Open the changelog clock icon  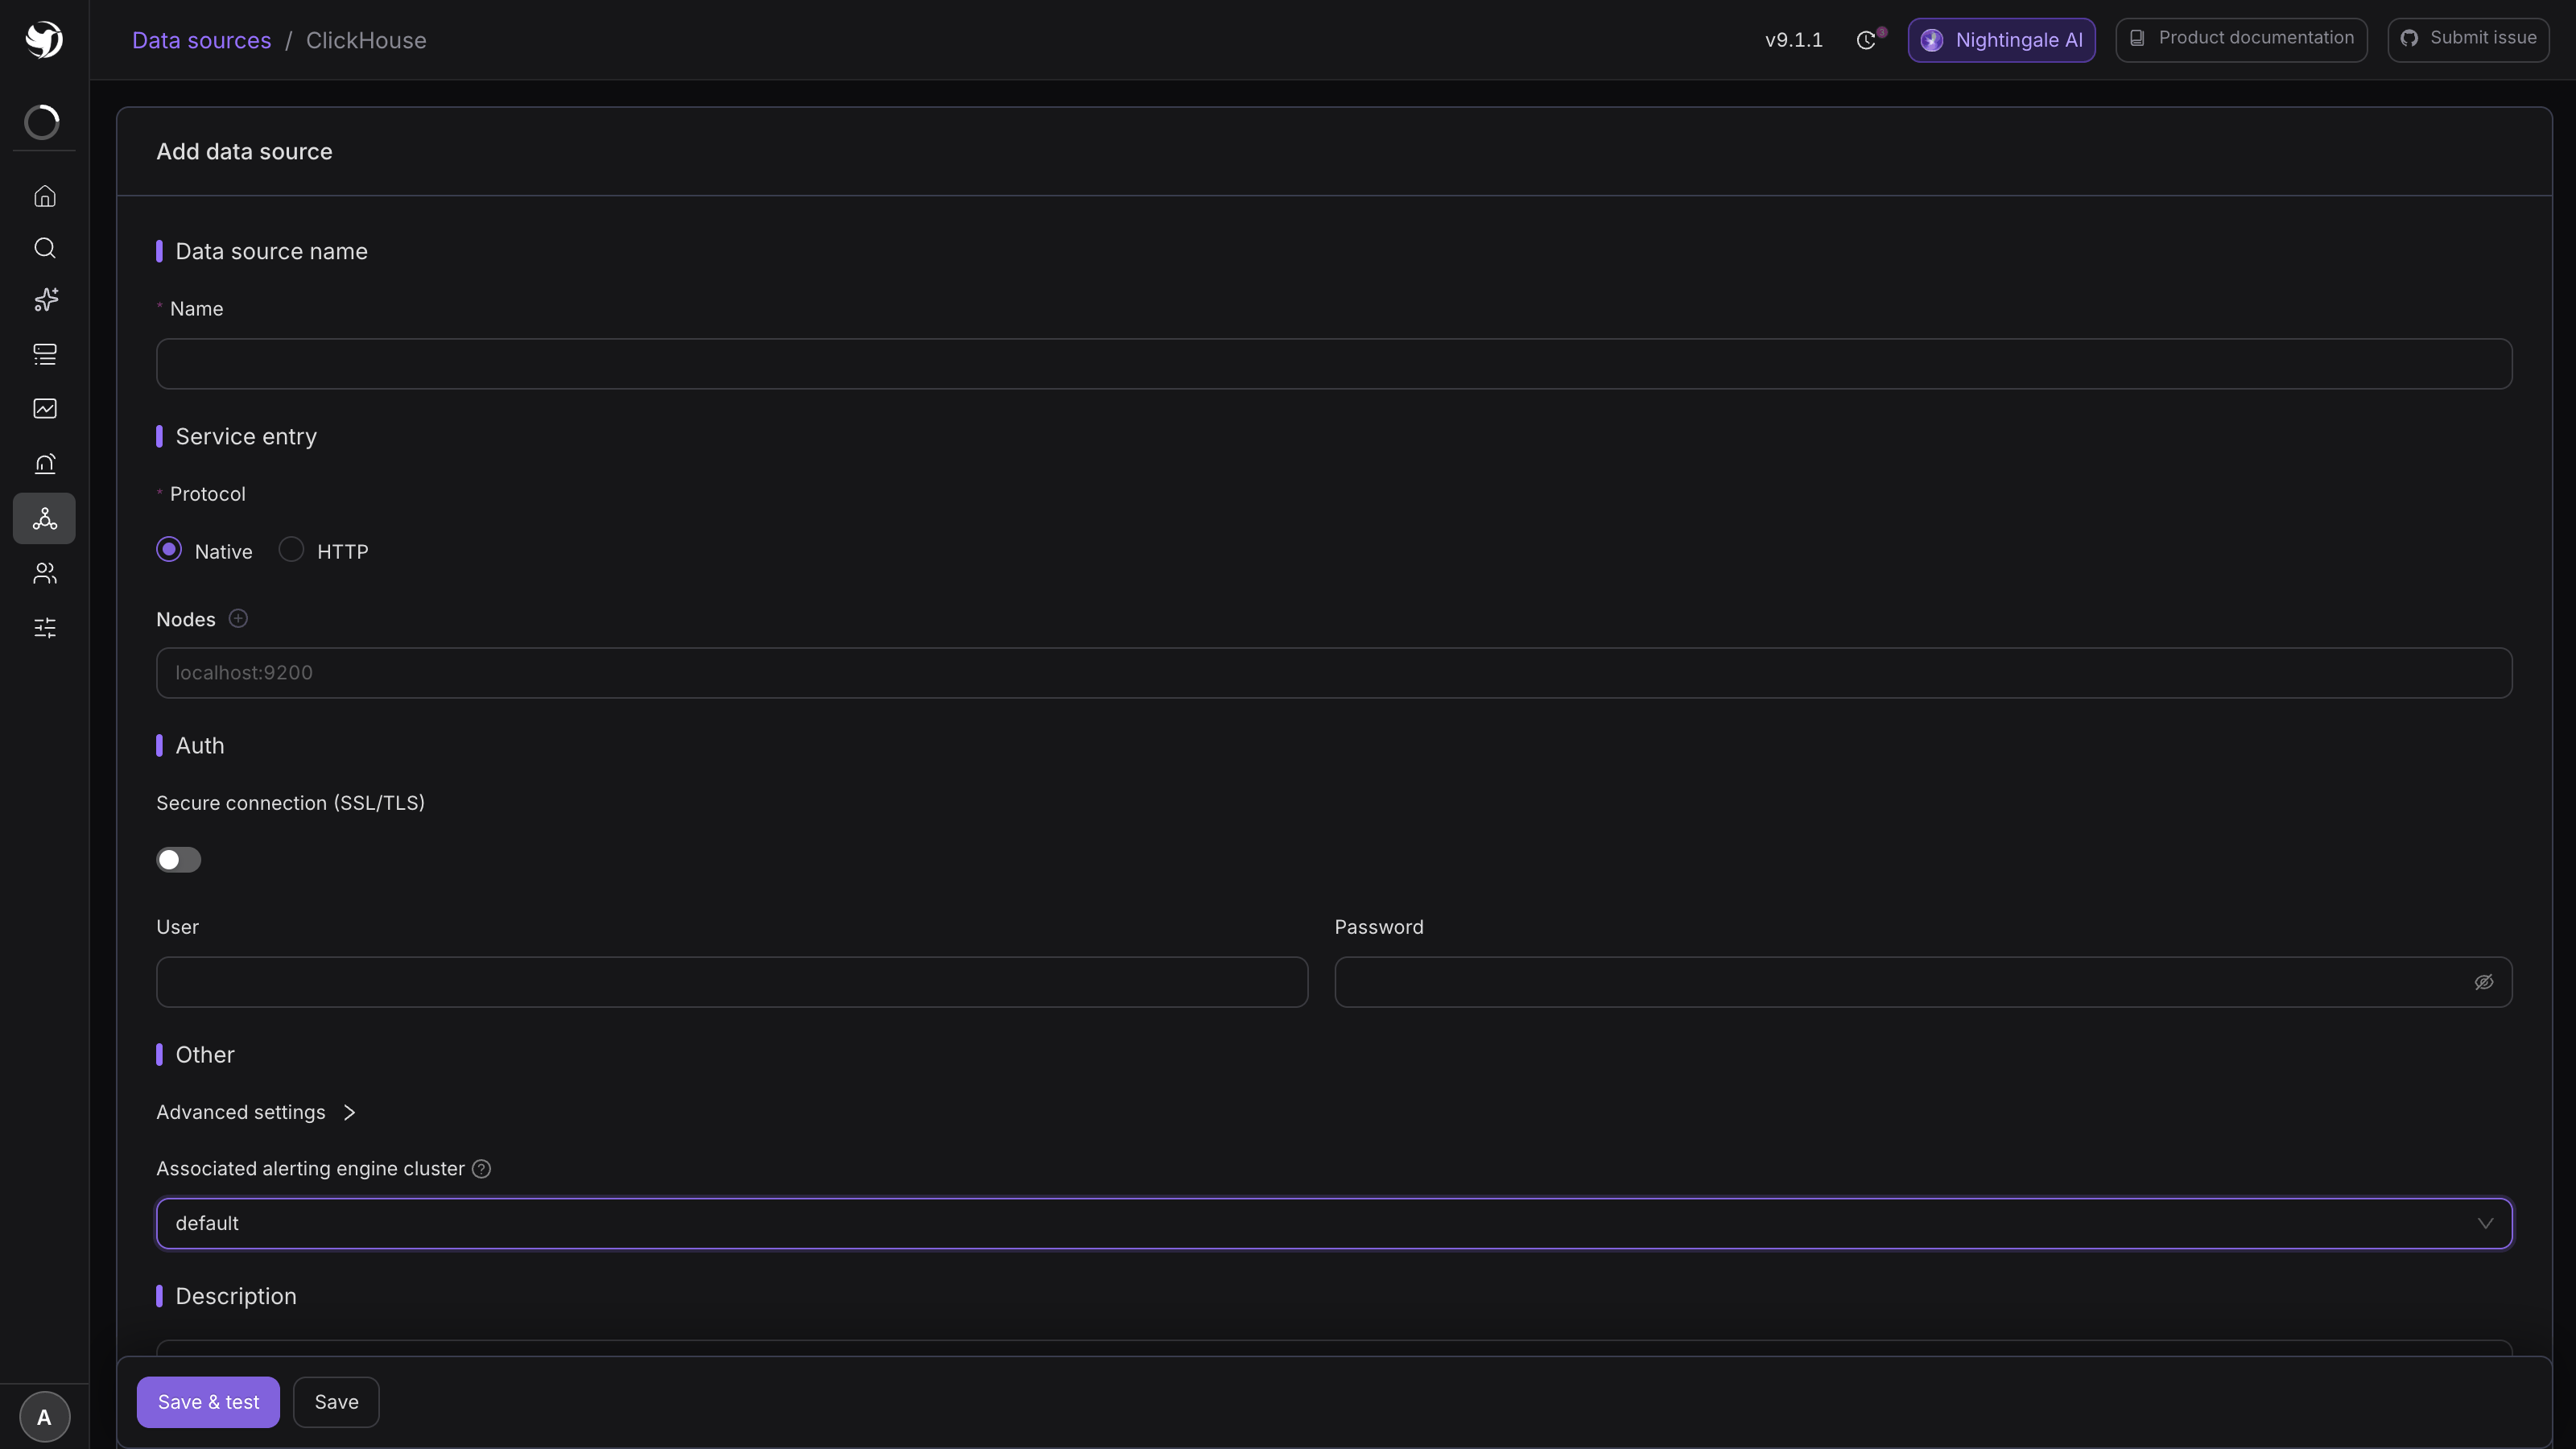click(1866, 40)
